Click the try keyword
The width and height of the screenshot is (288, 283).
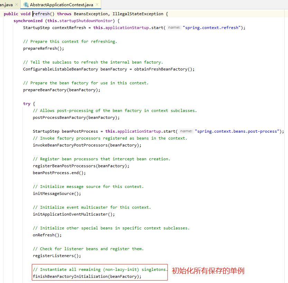[x=27, y=104]
